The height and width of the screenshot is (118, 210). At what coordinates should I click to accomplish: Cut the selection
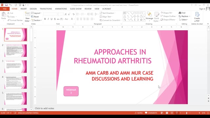click(10, 13)
